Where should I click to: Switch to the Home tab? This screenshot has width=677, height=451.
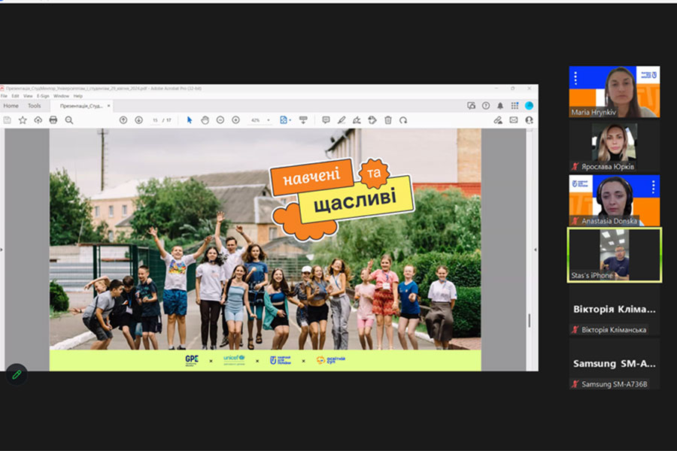11,106
